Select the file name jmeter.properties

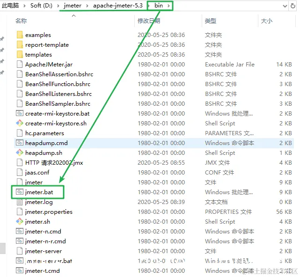[x=49, y=212]
